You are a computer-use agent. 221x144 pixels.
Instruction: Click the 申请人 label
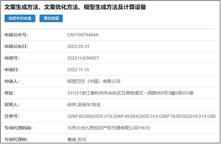(x=12, y=82)
